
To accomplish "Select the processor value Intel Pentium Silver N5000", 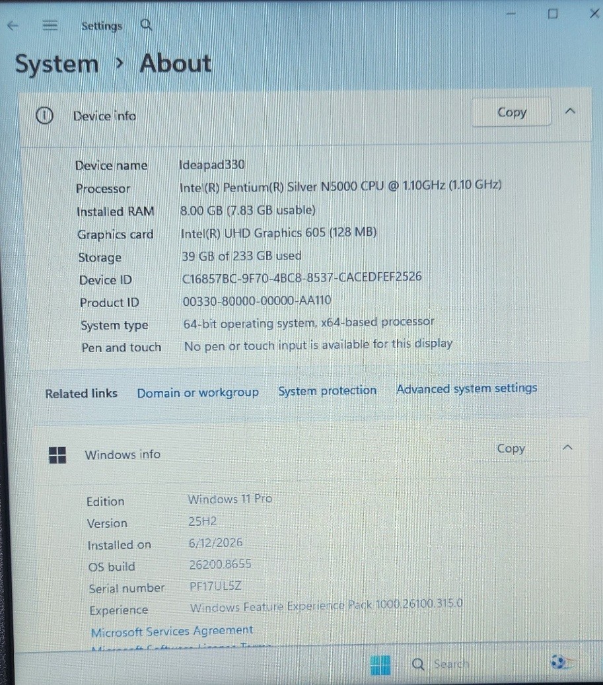I will click(341, 186).
